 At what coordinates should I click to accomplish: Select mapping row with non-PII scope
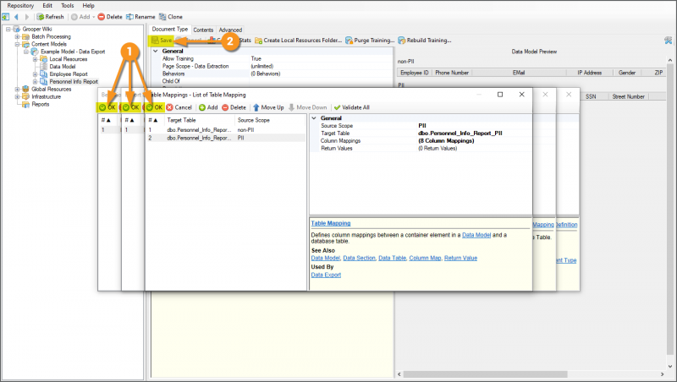coord(226,130)
